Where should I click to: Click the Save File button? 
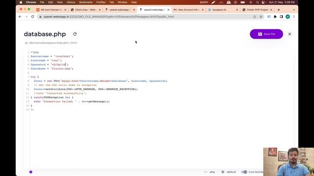click(266, 34)
